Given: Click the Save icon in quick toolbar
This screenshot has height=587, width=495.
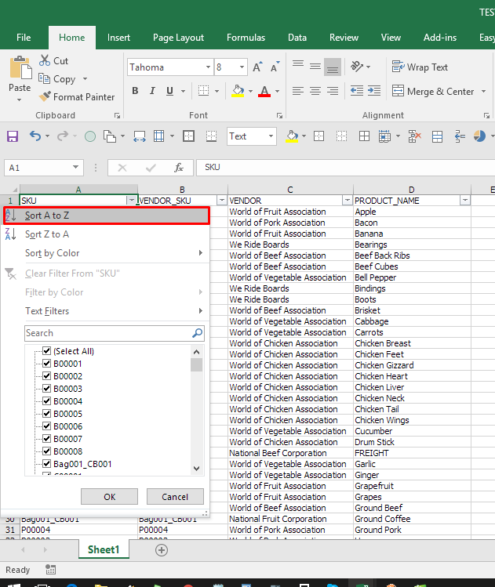Looking at the screenshot, I should pos(13,136).
